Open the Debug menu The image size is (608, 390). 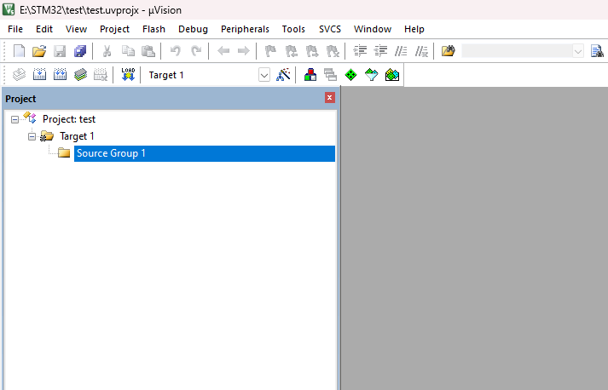tap(193, 29)
